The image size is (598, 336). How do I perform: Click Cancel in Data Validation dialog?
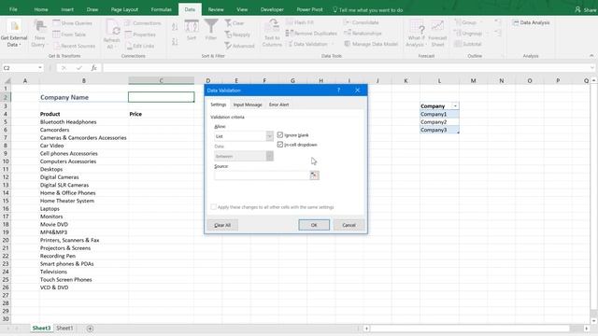pos(349,225)
